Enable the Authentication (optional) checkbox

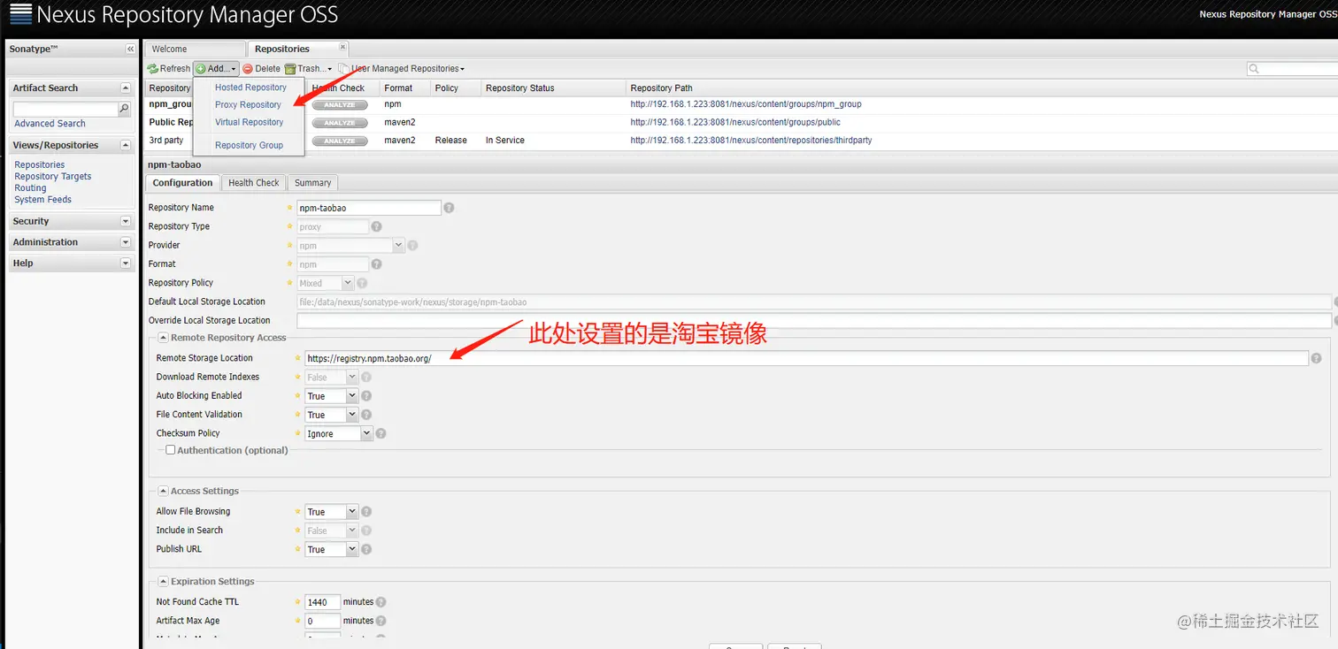pos(171,450)
